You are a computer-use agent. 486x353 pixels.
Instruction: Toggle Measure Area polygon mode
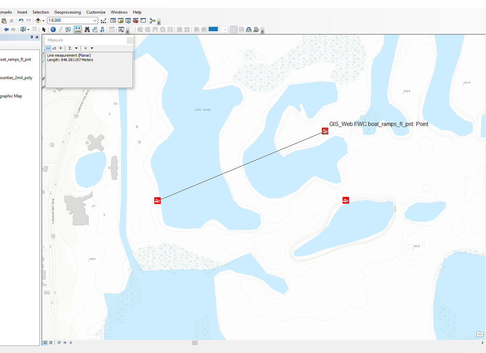[54, 48]
